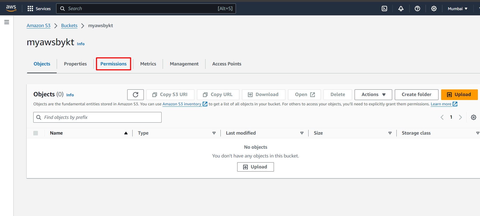Open the Info link beside Objects heading
The width and height of the screenshot is (480, 216).
(x=70, y=95)
